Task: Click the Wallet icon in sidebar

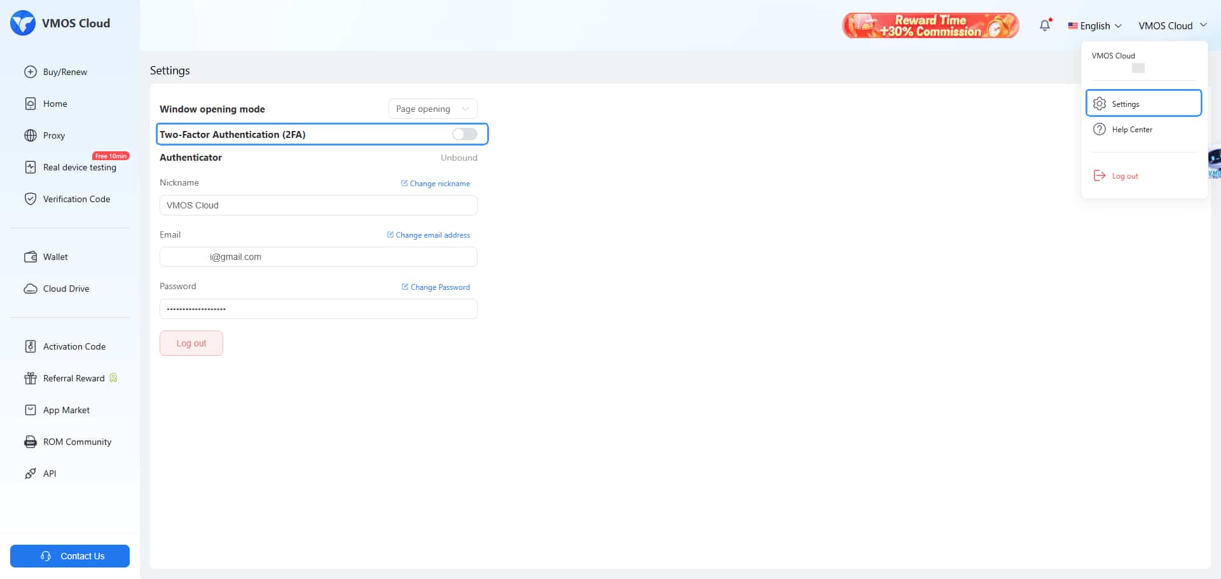Action: click(x=31, y=257)
